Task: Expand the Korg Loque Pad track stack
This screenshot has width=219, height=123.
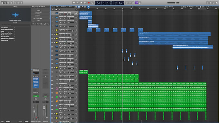Action: coord(54,30)
